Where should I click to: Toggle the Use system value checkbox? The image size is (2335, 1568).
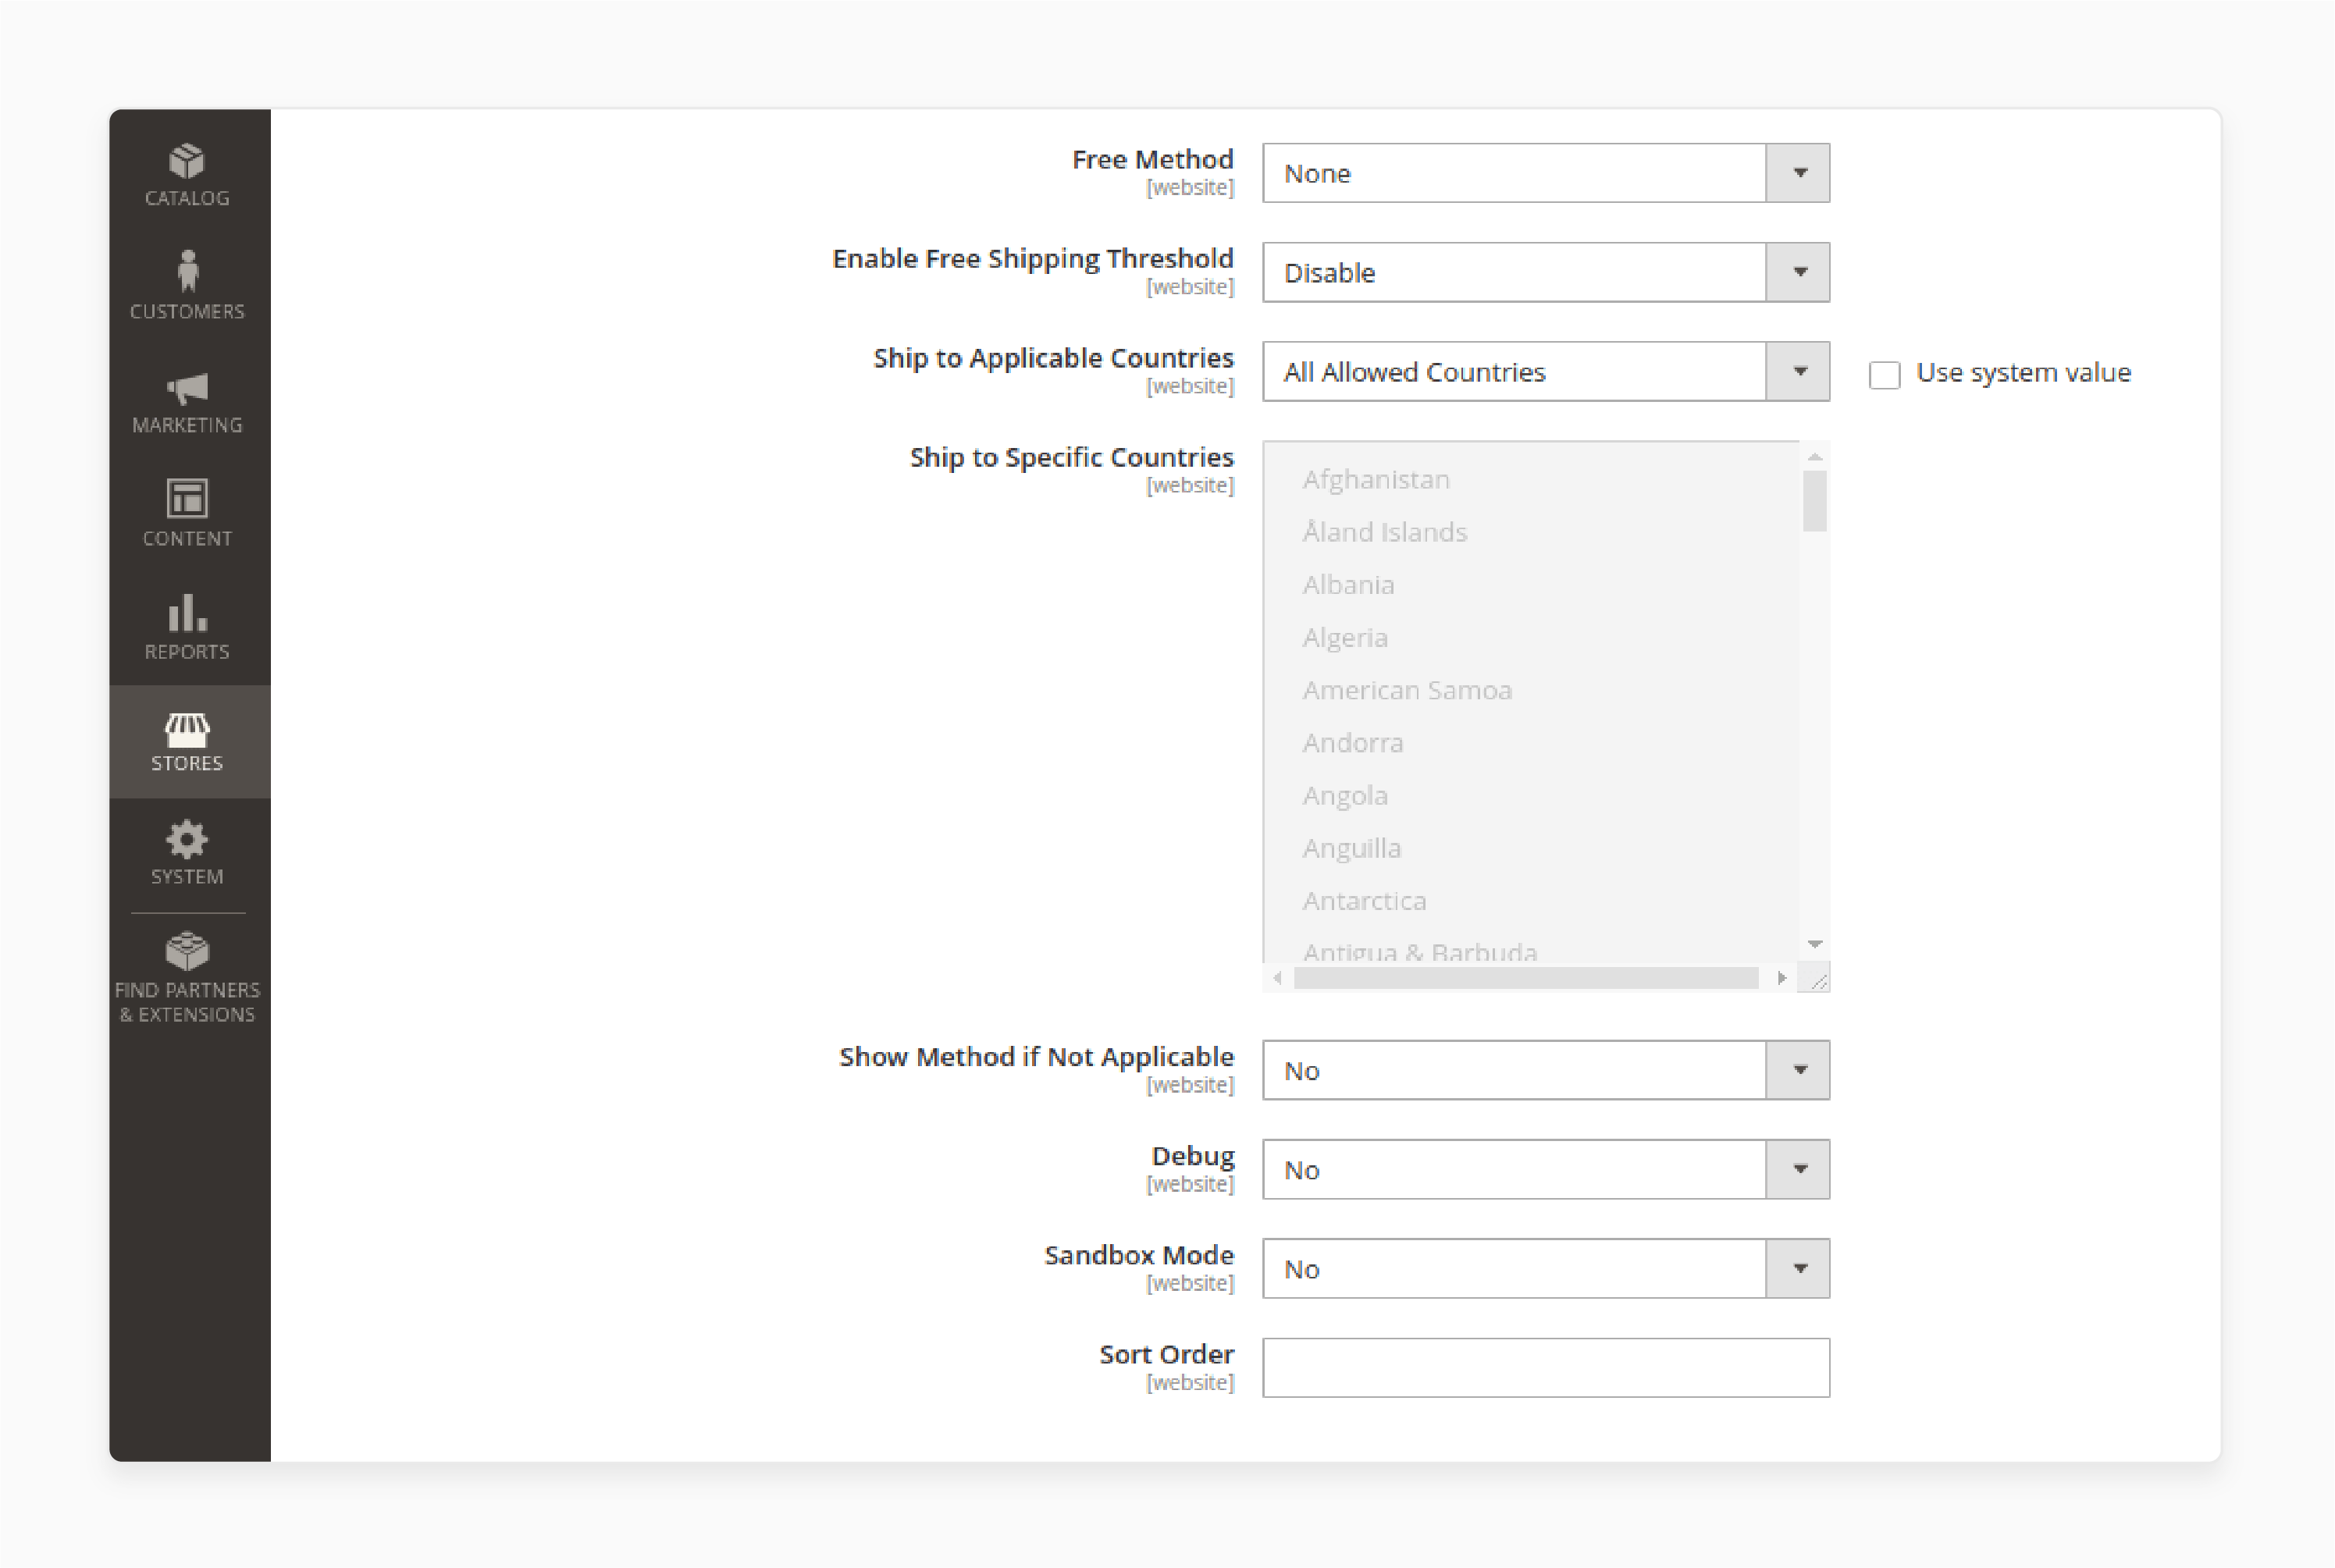click(1884, 375)
